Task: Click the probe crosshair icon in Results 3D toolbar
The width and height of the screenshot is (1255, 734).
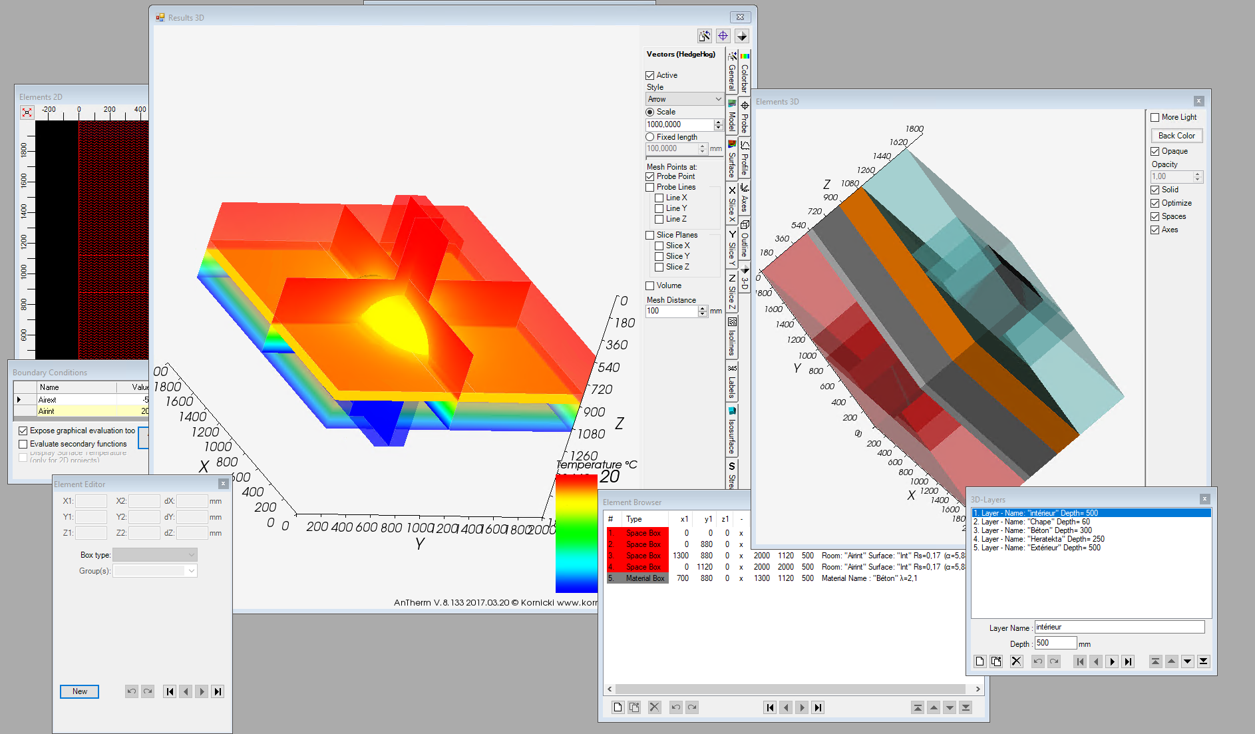Action: 723,36
